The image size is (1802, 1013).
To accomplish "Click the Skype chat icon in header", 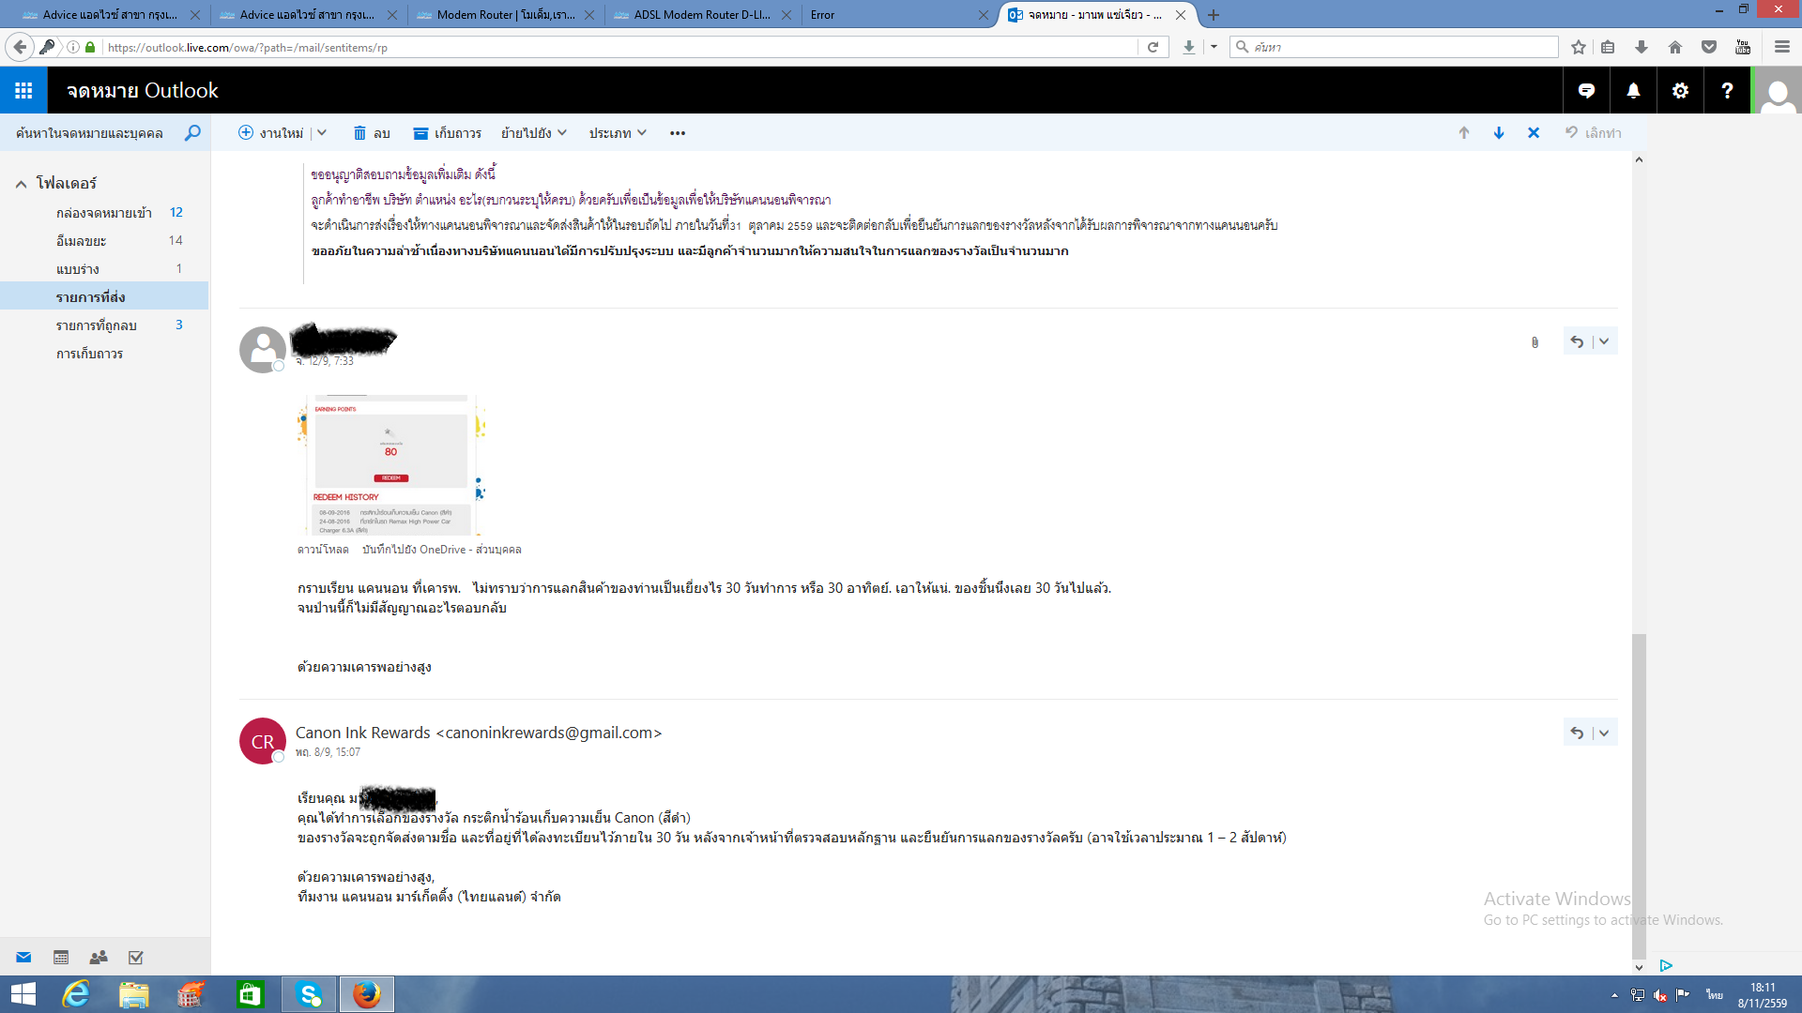I will pos(1586,90).
